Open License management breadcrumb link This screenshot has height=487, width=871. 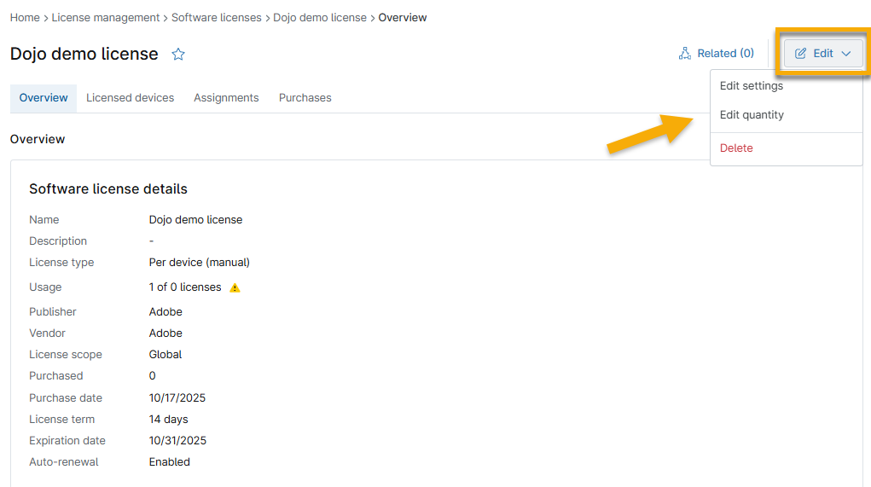[x=106, y=18]
